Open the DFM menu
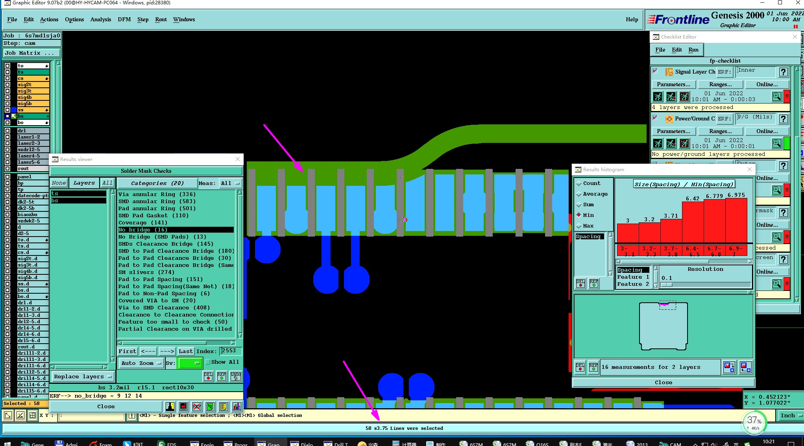The height and width of the screenshot is (446, 804). tap(124, 19)
